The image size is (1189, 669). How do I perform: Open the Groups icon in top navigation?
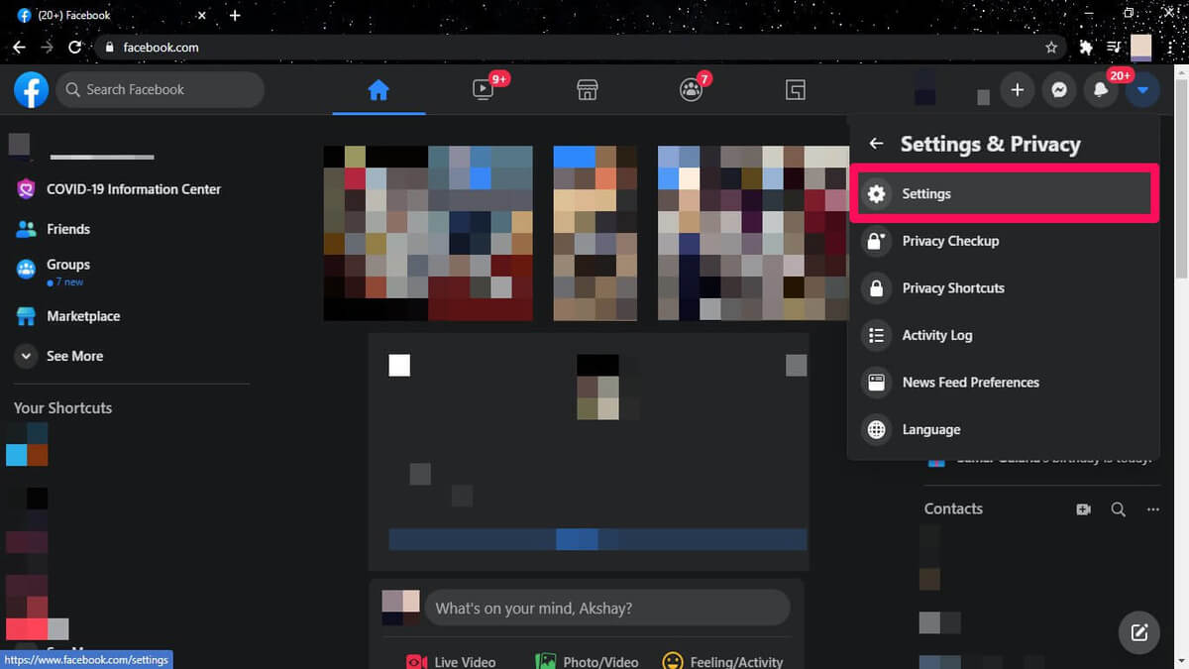click(691, 90)
